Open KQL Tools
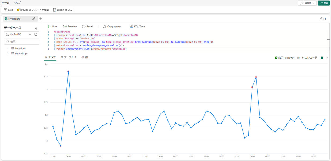Image resolution: width=331 pixels, height=161 pixels. click(x=137, y=27)
